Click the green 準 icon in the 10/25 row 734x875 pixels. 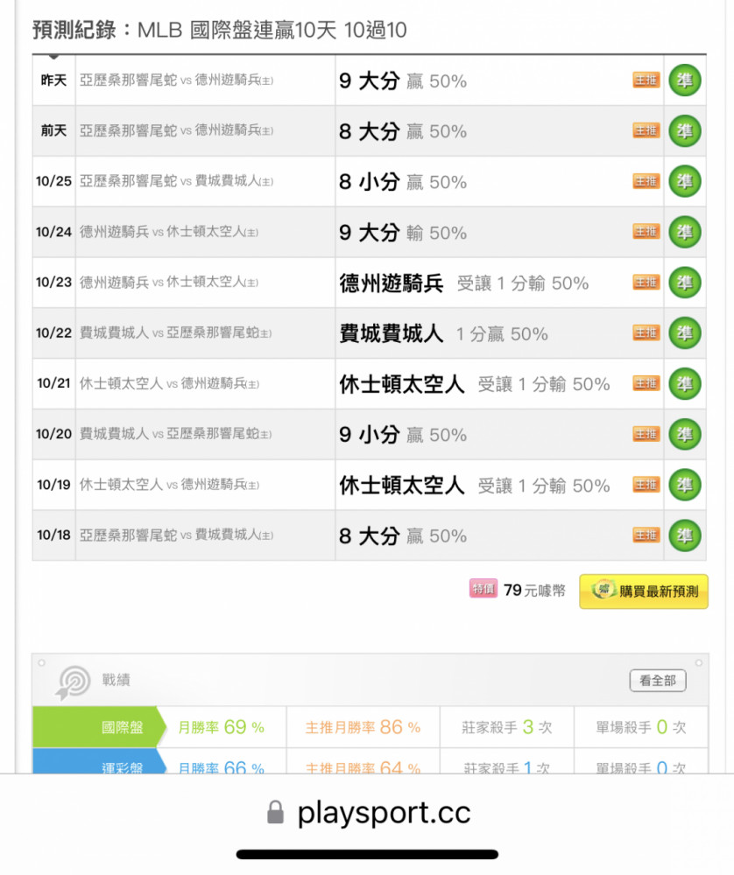tap(685, 181)
